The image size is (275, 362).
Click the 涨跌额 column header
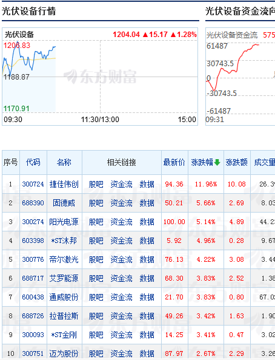tap(237, 162)
